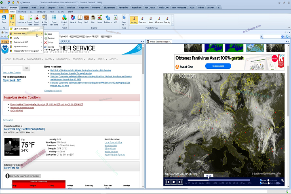The height and width of the screenshot is (194, 291).
Task: Switch to the Explorer tab
Action: point(24,7)
